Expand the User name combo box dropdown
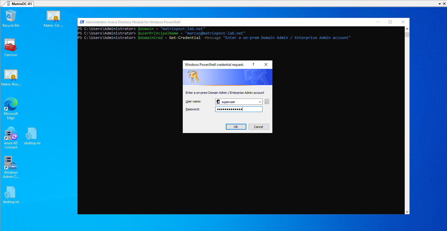The image size is (447, 231). [x=260, y=102]
